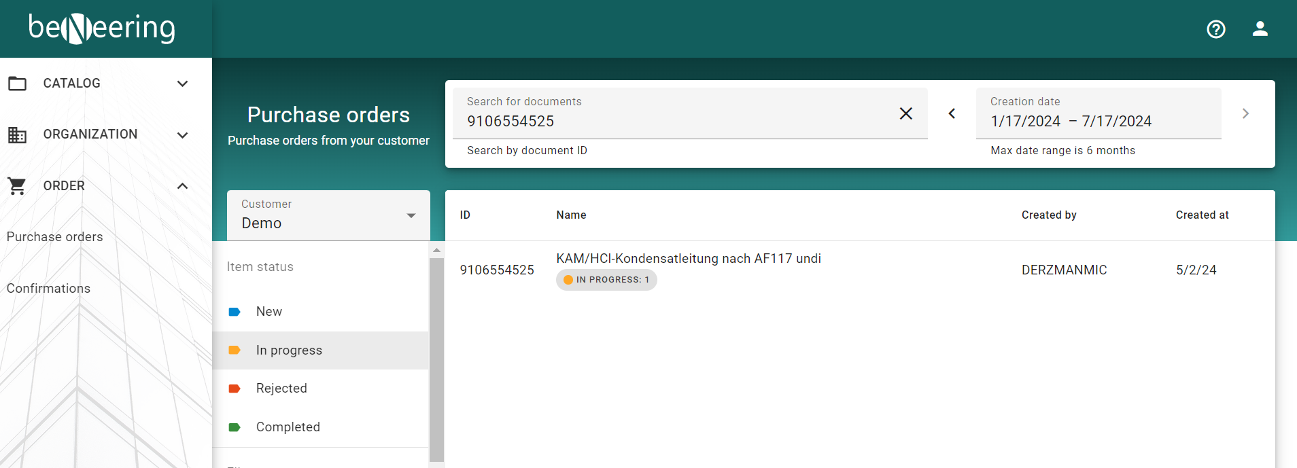Filter by New item status

pyautogui.click(x=269, y=312)
